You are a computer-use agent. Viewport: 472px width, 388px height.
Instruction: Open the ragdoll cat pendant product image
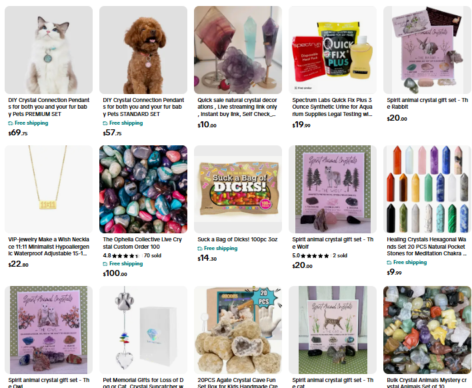point(49,50)
